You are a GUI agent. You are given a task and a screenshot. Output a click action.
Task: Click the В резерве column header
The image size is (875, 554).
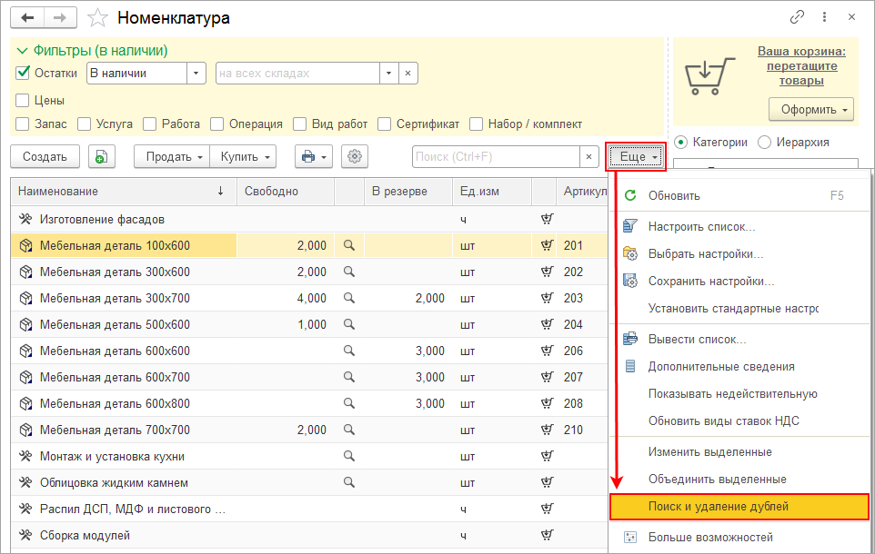click(x=407, y=191)
